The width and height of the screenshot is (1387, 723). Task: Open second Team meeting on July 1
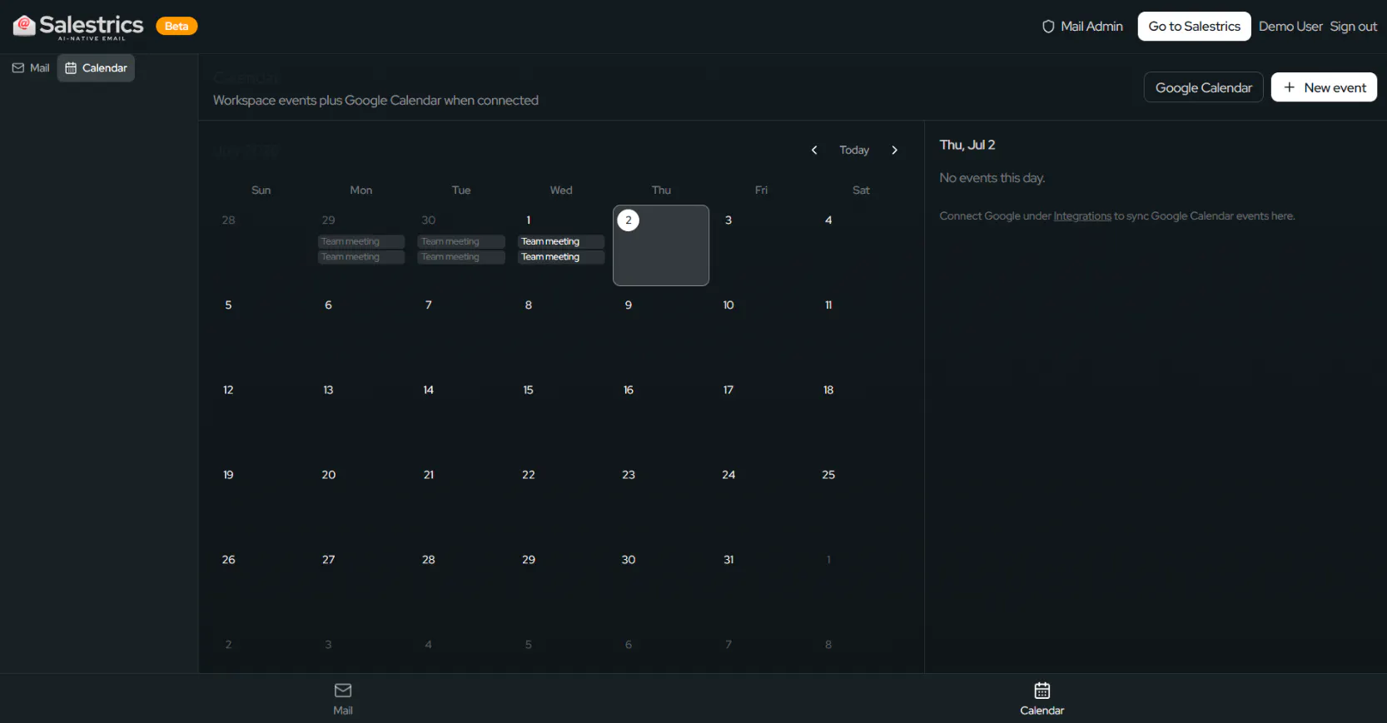[x=561, y=257]
